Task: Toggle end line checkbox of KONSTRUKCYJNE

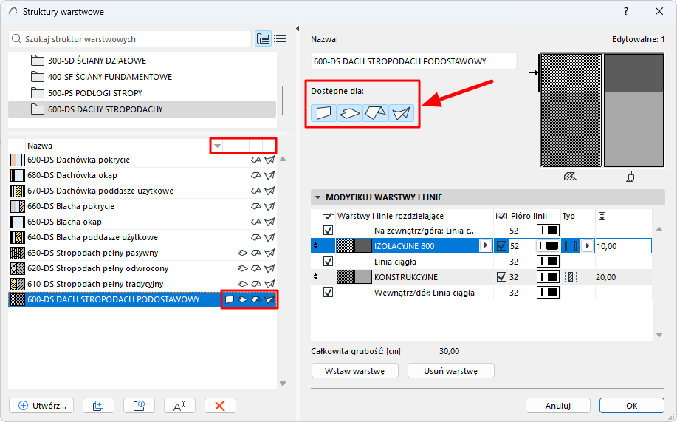Action: 501,277
